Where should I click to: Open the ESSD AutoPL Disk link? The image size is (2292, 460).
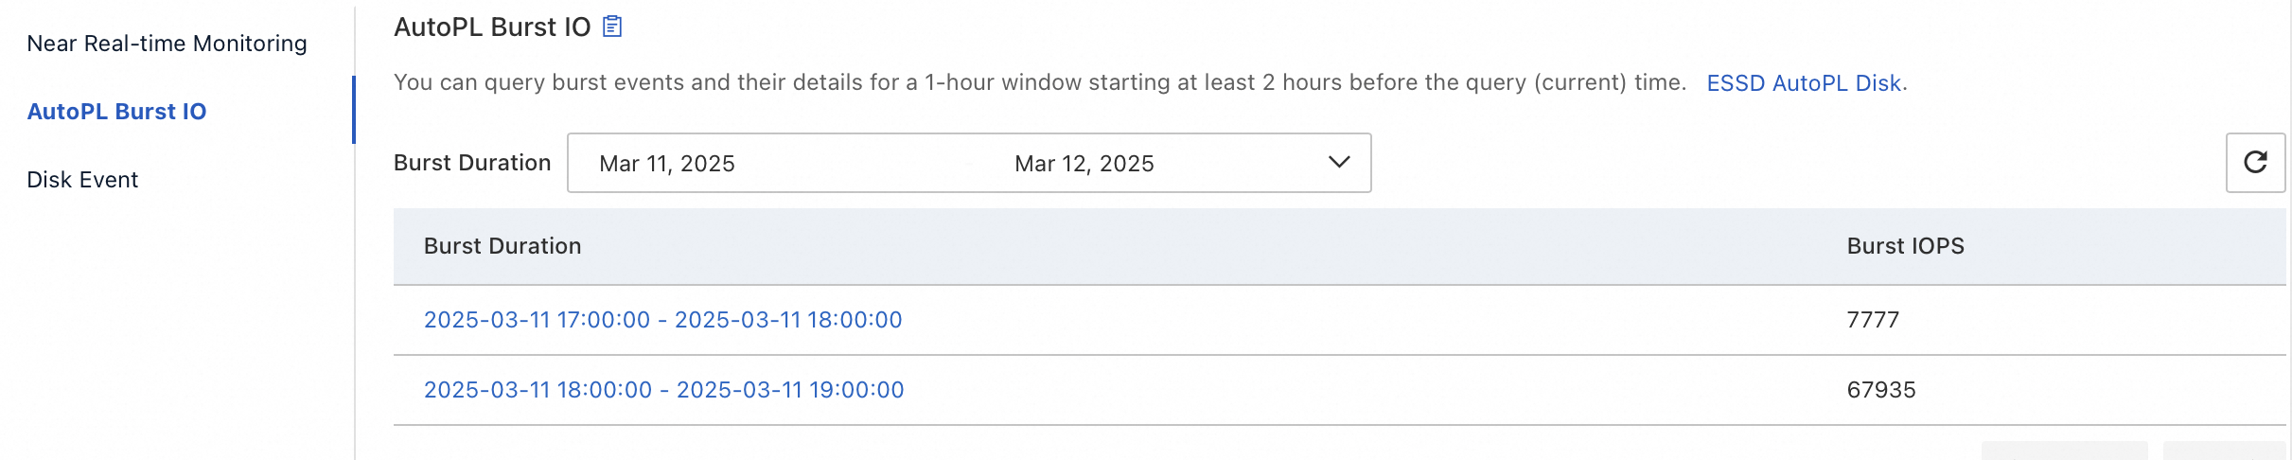[x=1804, y=83]
